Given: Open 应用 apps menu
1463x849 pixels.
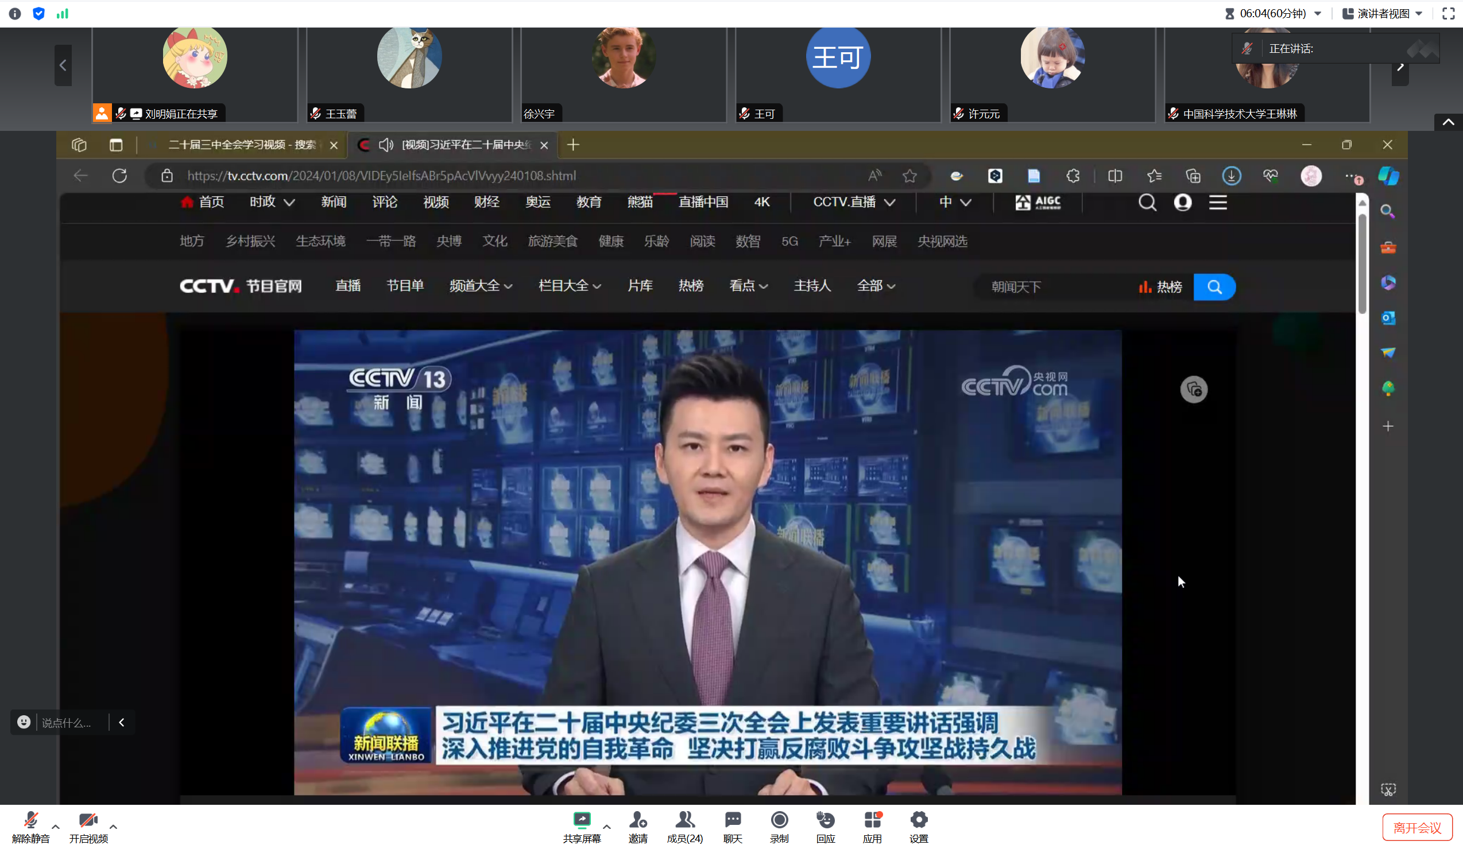Looking at the screenshot, I should [872, 827].
